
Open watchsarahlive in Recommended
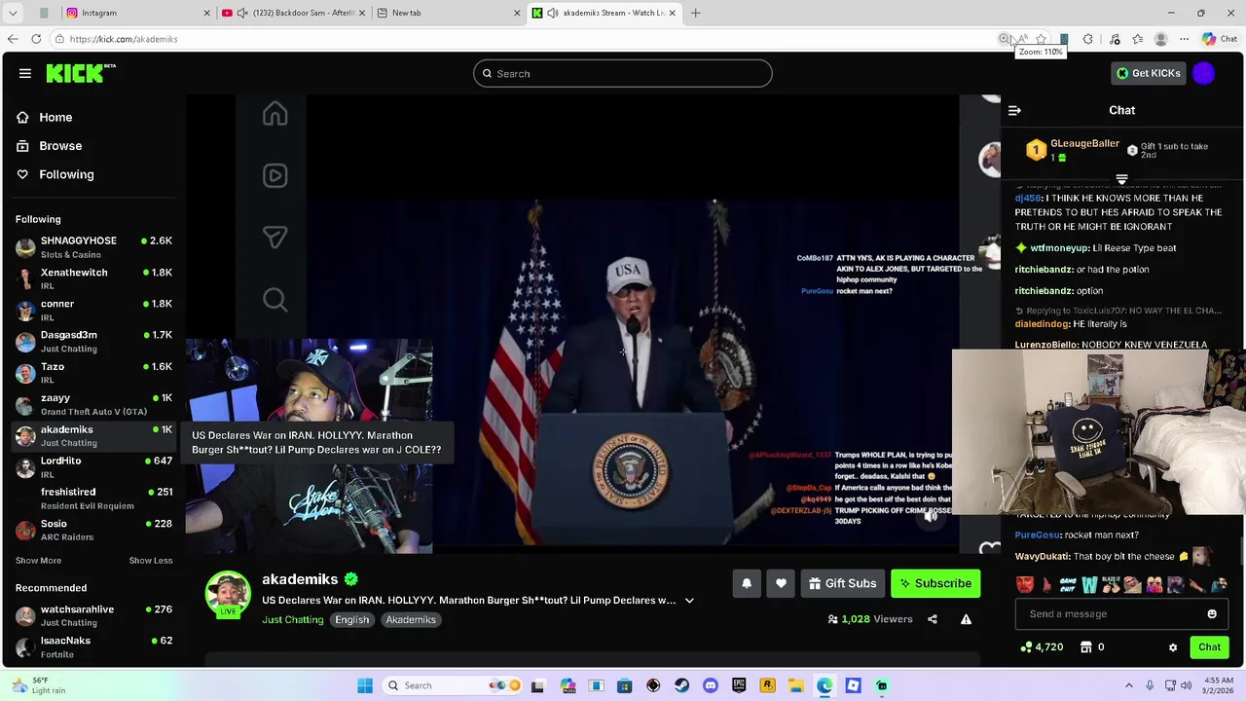[x=93, y=616]
